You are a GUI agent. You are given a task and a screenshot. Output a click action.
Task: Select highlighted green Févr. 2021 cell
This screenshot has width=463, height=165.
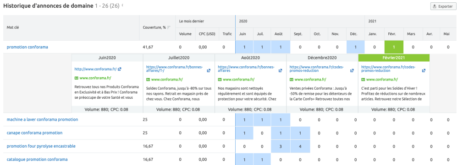(x=394, y=47)
